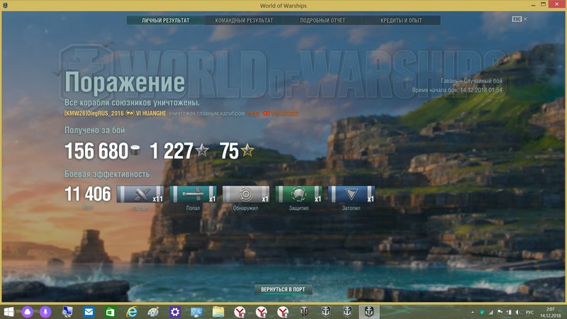Switch to the Командный результат tab
Screen dimensions: 567x319
244,21
